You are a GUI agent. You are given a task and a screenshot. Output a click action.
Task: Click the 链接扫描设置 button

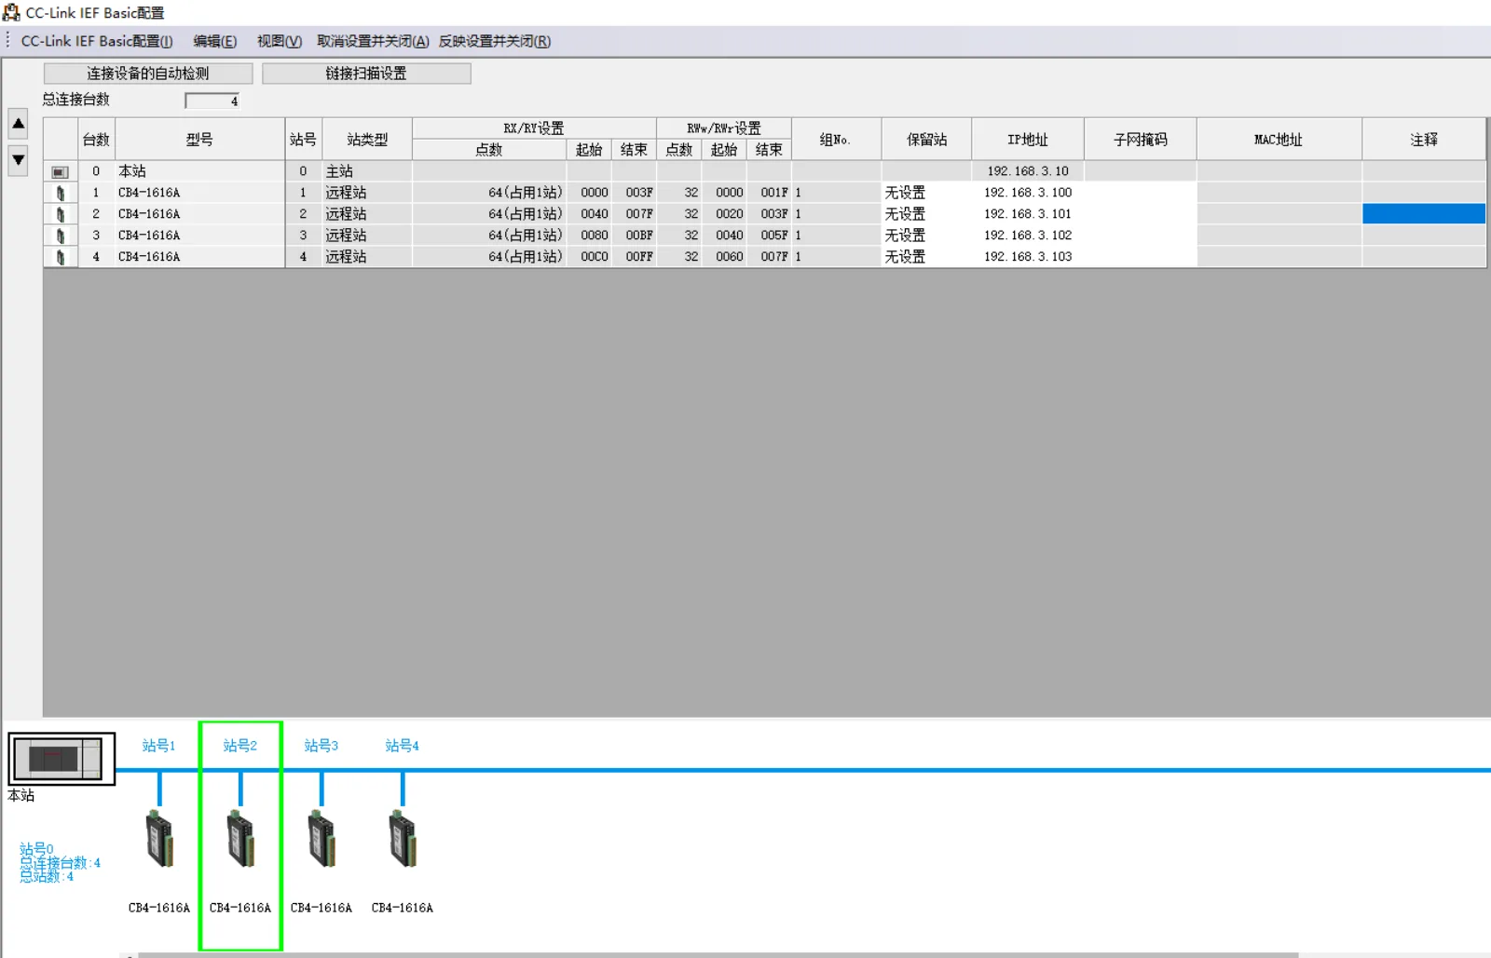(x=366, y=74)
